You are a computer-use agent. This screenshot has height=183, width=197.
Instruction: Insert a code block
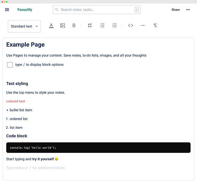tap(131, 26)
